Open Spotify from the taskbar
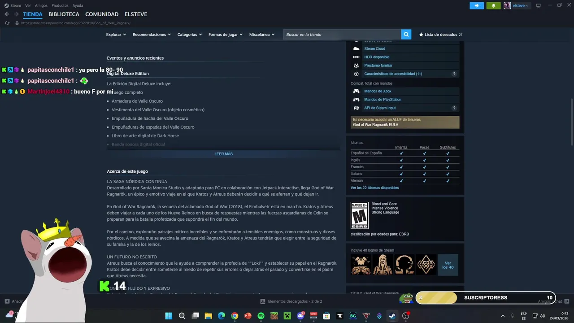 coord(261,316)
